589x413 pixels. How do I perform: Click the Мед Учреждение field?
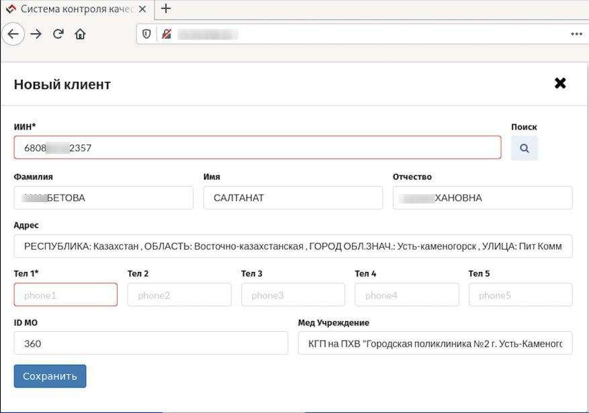(435, 343)
